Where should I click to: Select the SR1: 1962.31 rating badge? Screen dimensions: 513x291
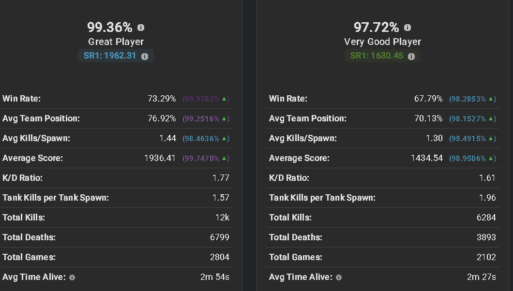tap(110, 56)
